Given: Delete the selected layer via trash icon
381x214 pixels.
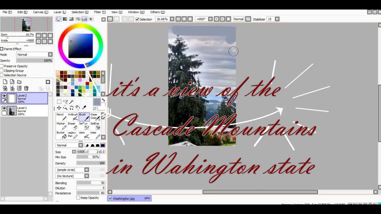Looking at the screenshot, I should click(26, 88).
